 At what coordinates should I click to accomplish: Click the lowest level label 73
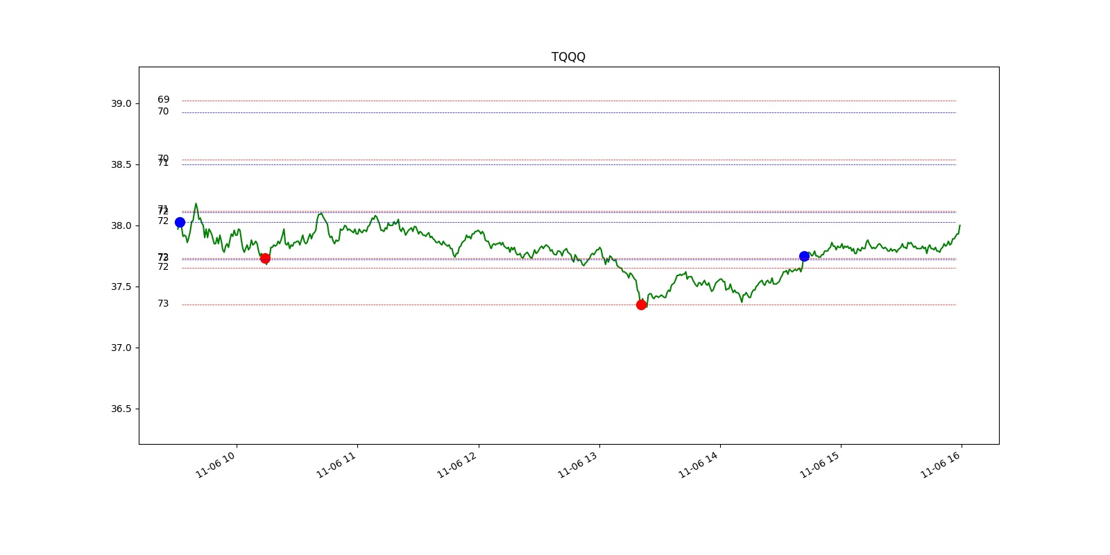click(x=163, y=304)
